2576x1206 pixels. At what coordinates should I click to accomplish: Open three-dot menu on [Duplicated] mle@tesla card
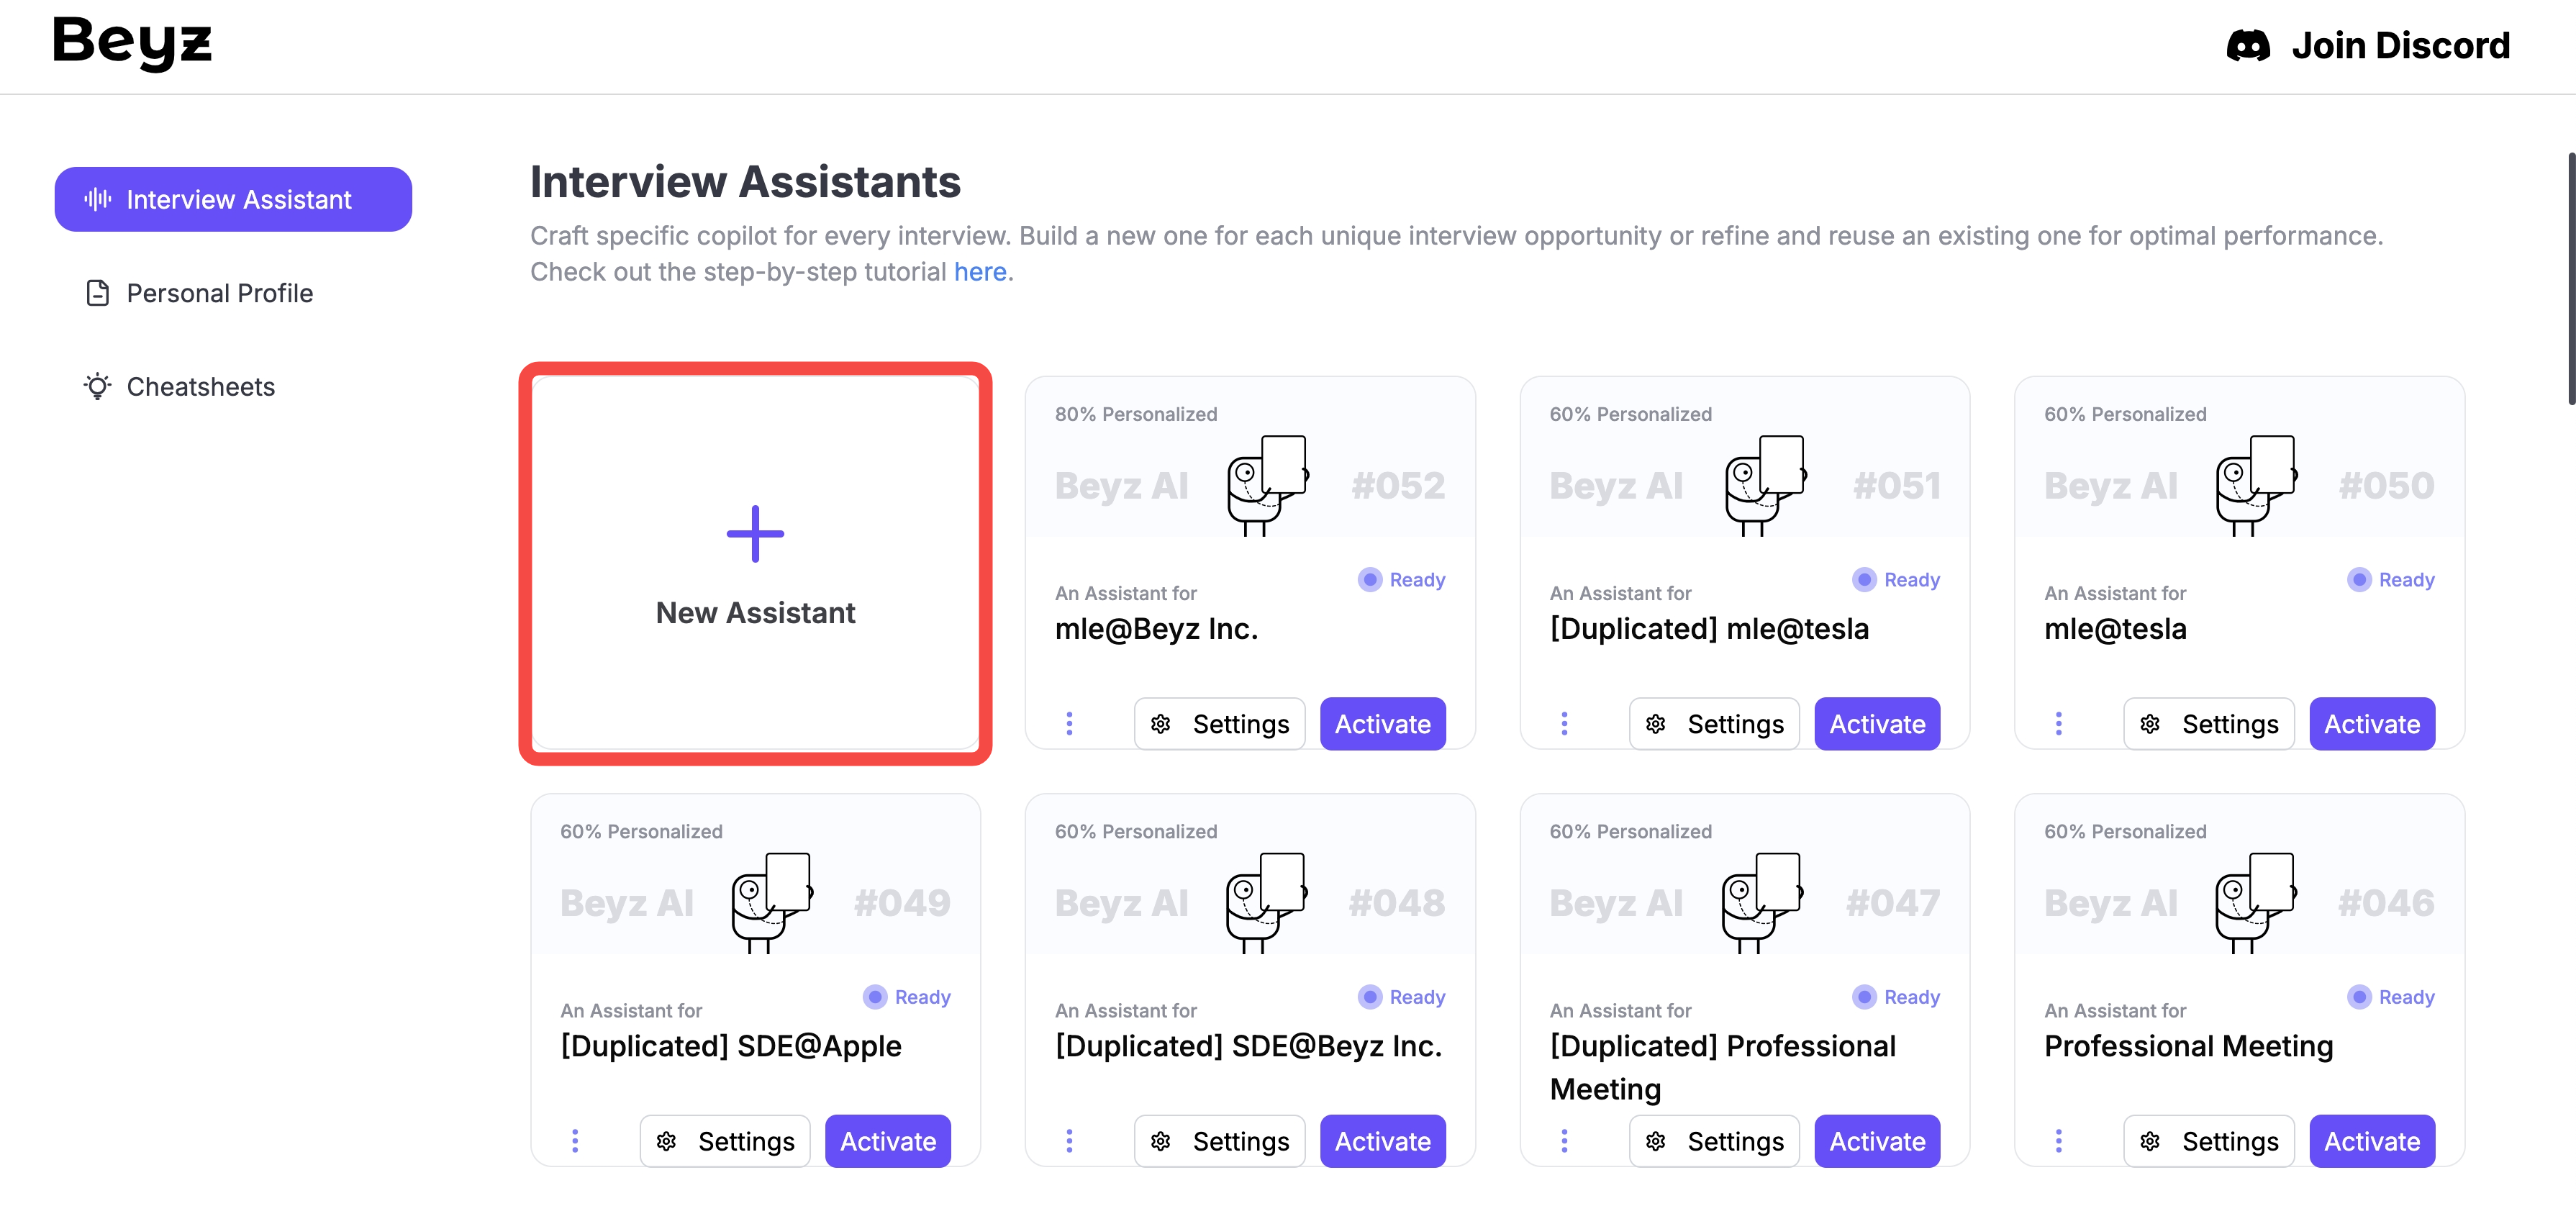point(1564,723)
